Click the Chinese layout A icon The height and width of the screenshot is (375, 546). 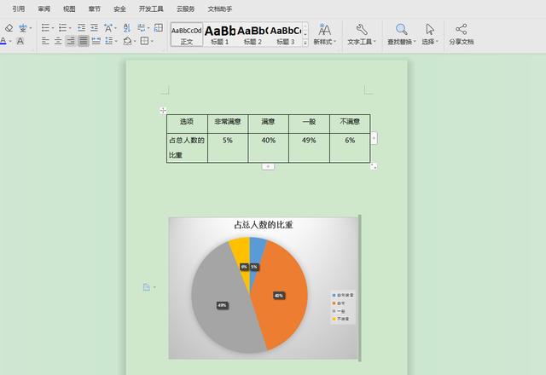click(x=108, y=27)
